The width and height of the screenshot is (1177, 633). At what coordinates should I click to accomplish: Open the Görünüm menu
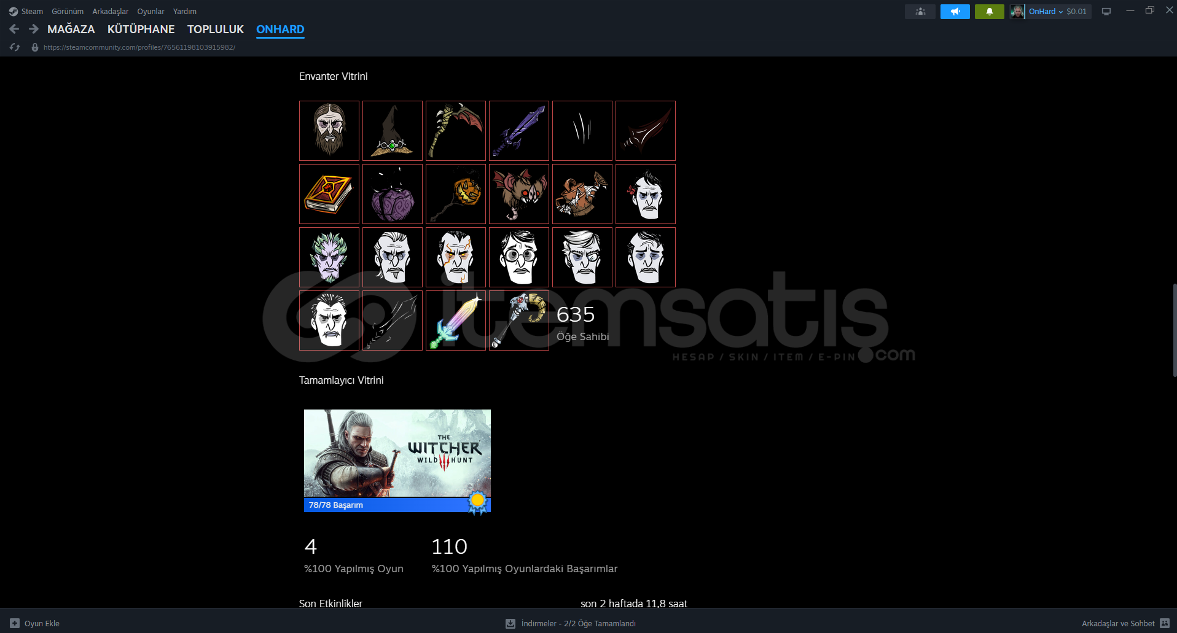(68, 12)
